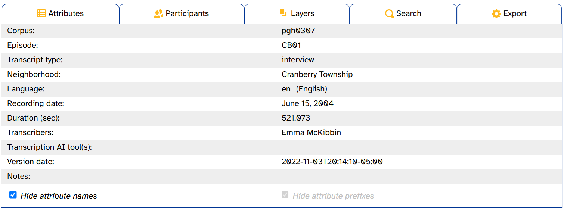
Task: Select the Attributes tab
Action: pos(61,14)
